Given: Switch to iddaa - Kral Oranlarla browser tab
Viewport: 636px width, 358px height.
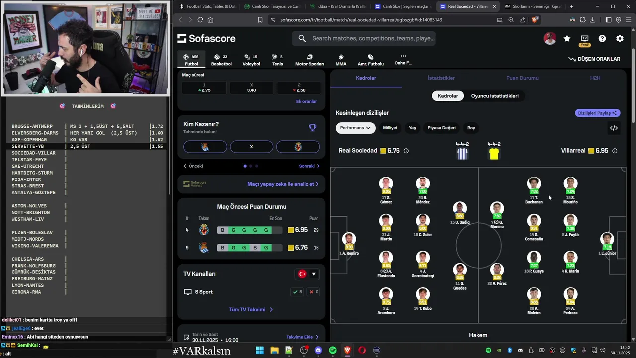Looking at the screenshot, I should tap(338, 6).
